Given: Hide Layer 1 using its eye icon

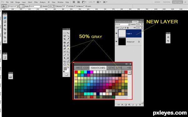Looking at the screenshot, I should (116, 33).
